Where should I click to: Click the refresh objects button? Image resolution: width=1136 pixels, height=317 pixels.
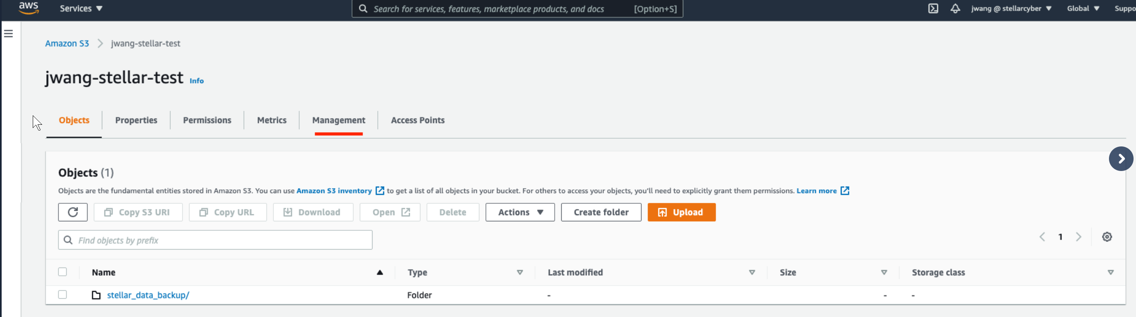[73, 212]
